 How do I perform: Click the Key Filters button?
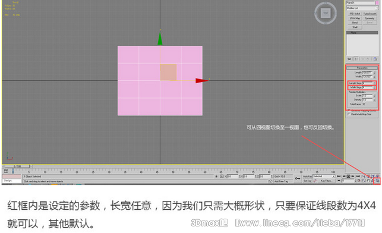(x=326, y=181)
